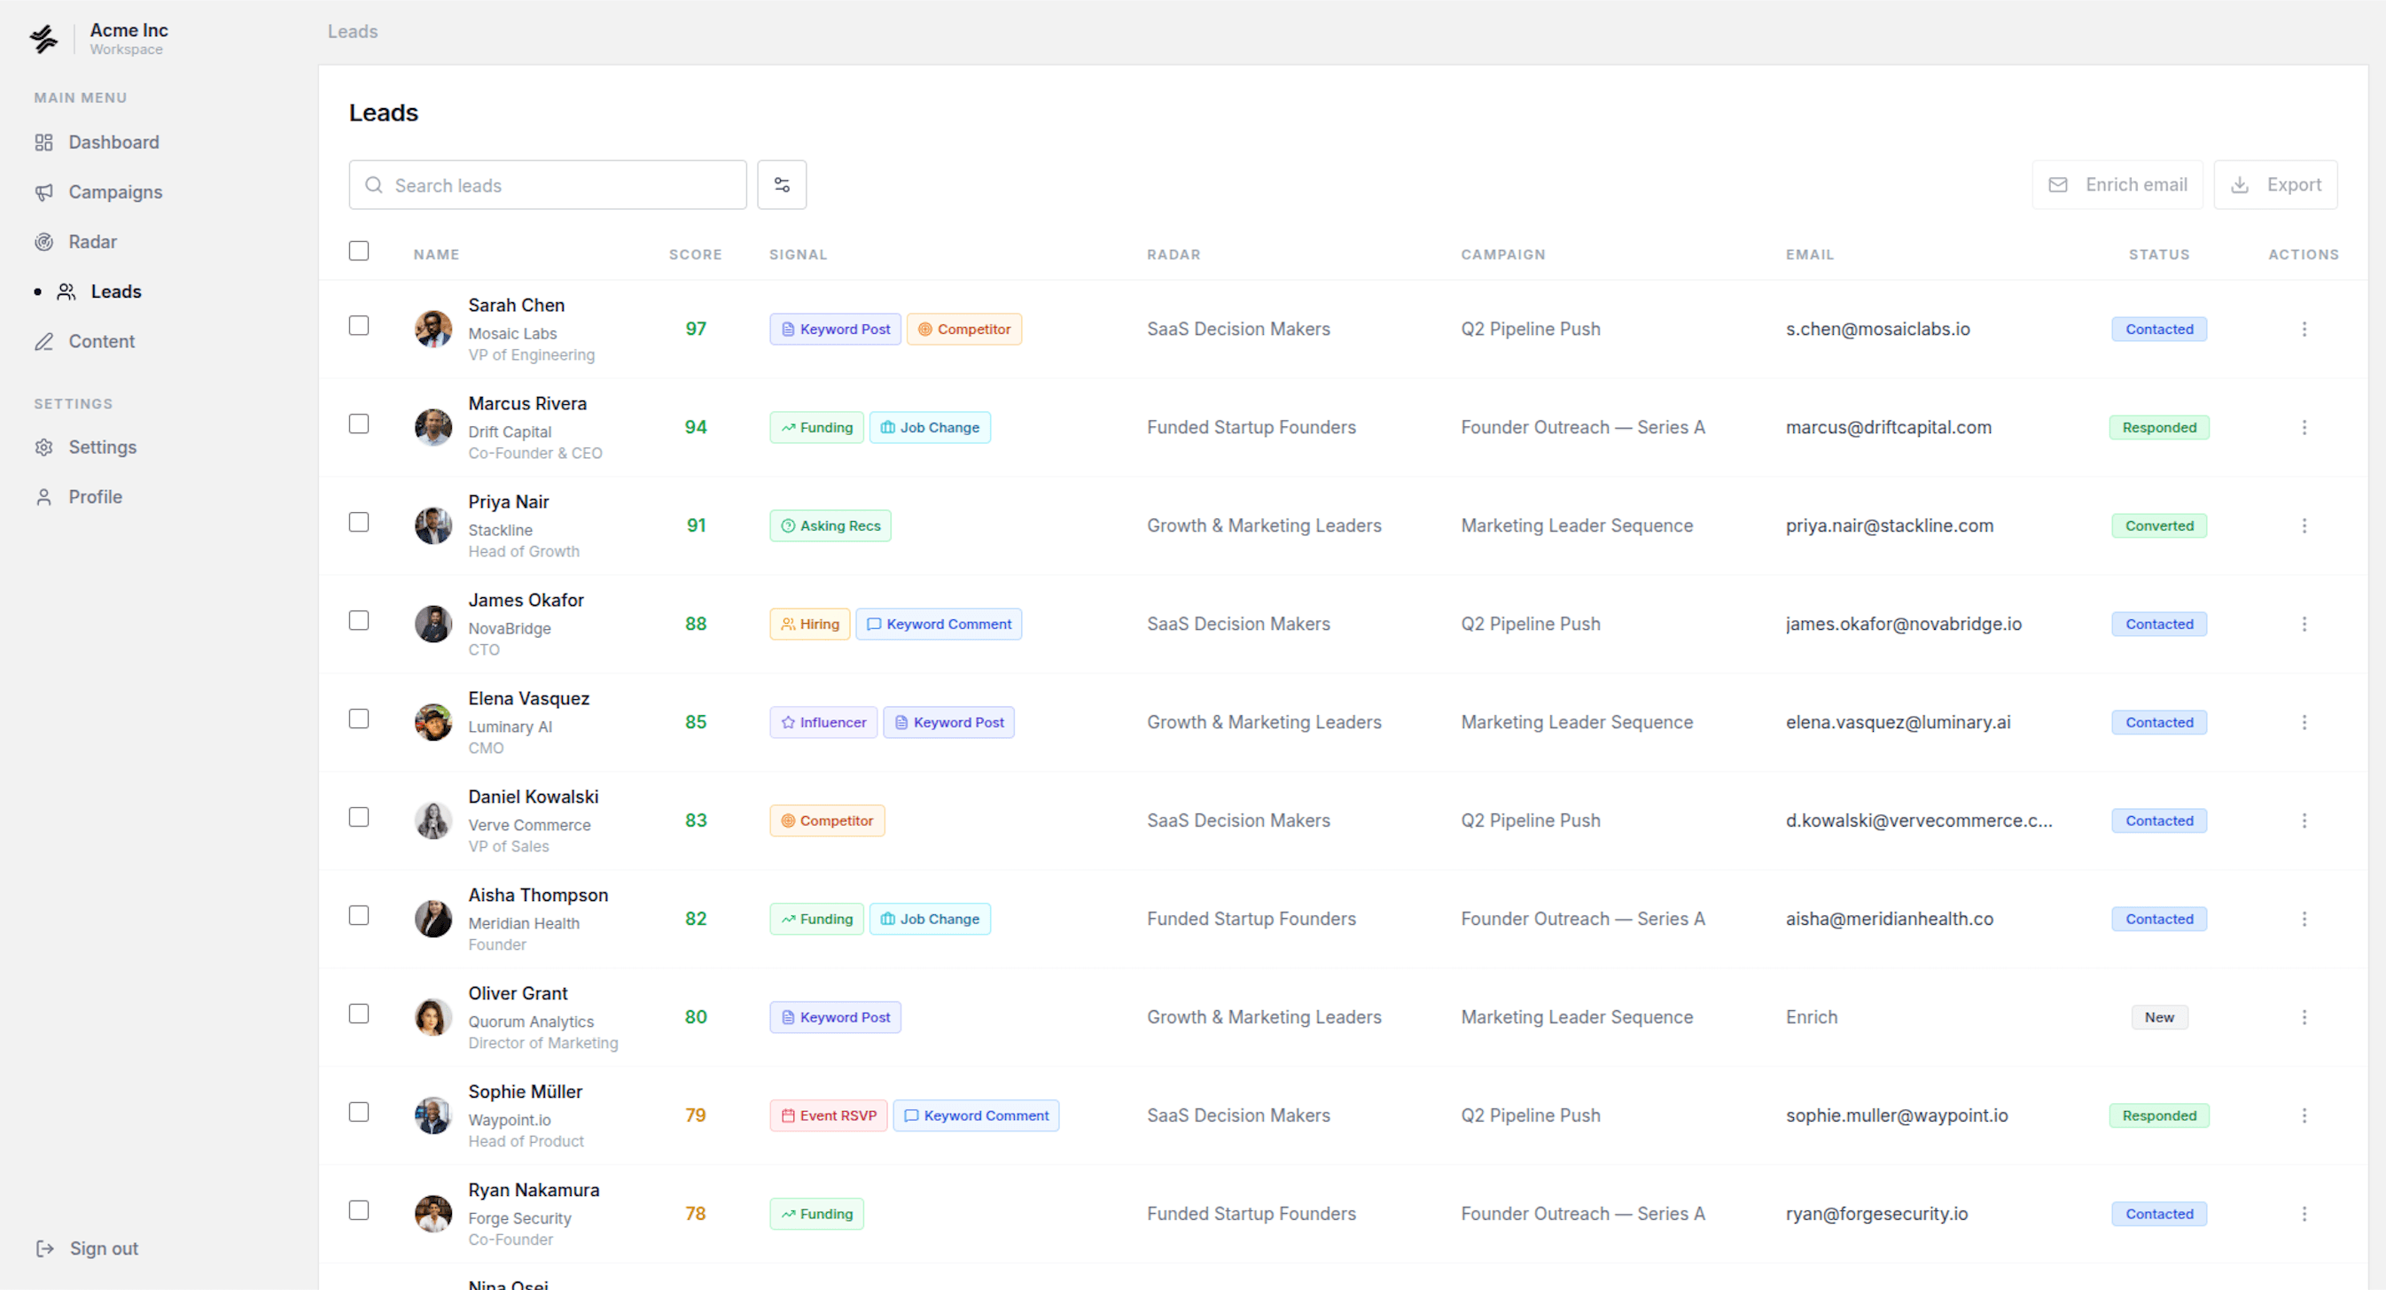Click the Name column header
This screenshot has height=1290, width=2386.
coord(435,254)
